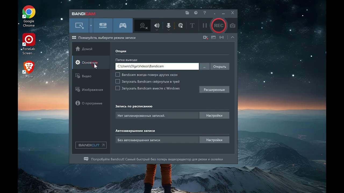Select the FoneLab Screen desktop shortcut
This screenshot has width=344, height=193.
pyautogui.click(x=29, y=44)
